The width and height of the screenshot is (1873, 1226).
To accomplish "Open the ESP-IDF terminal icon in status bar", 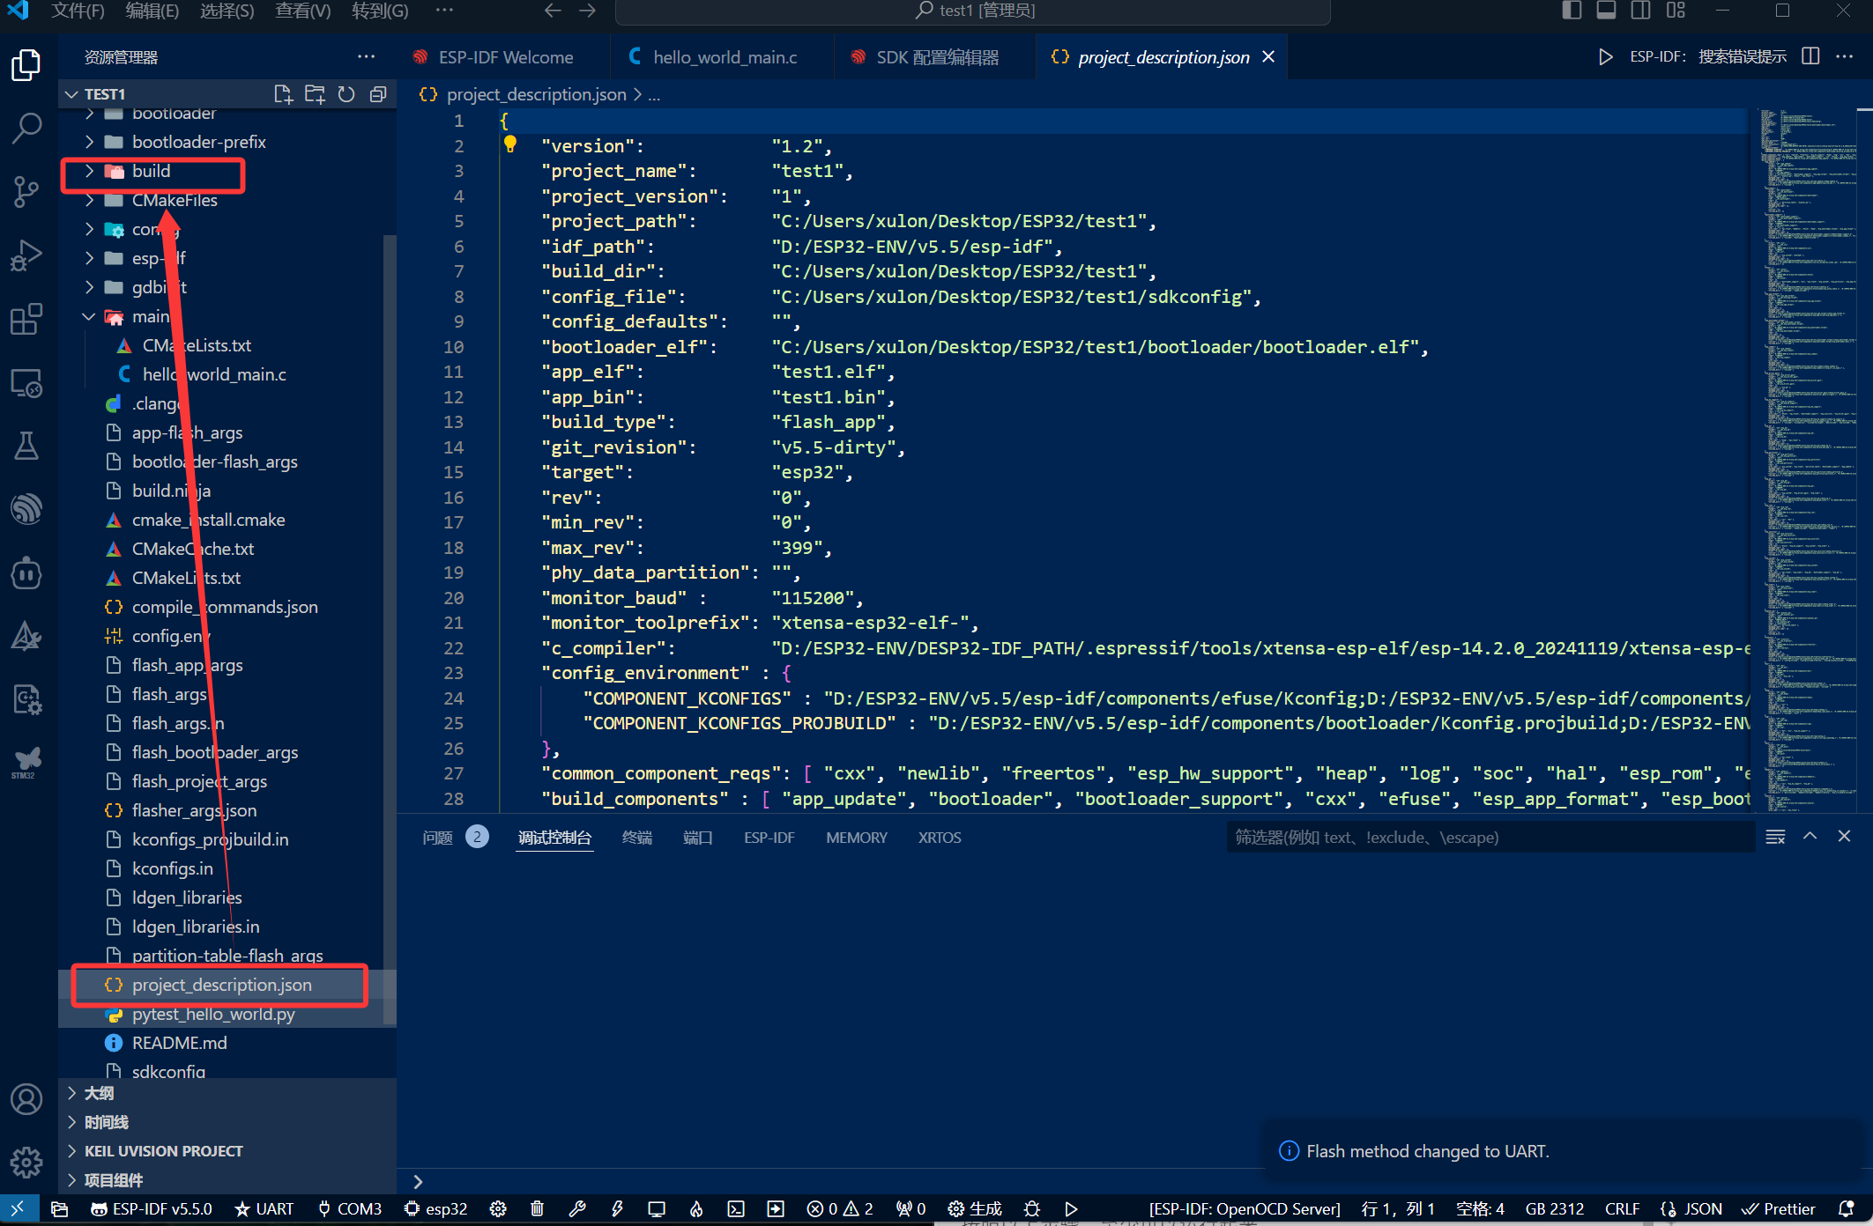I will click(736, 1208).
